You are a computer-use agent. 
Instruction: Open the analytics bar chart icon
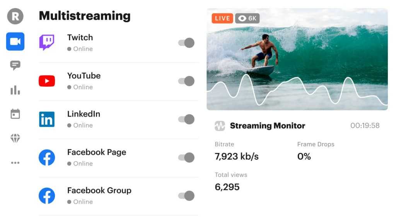pyautogui.click(x=15, y=90)
